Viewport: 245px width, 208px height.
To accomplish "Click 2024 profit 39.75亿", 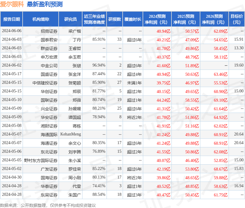I will click(x=163, y=83).
